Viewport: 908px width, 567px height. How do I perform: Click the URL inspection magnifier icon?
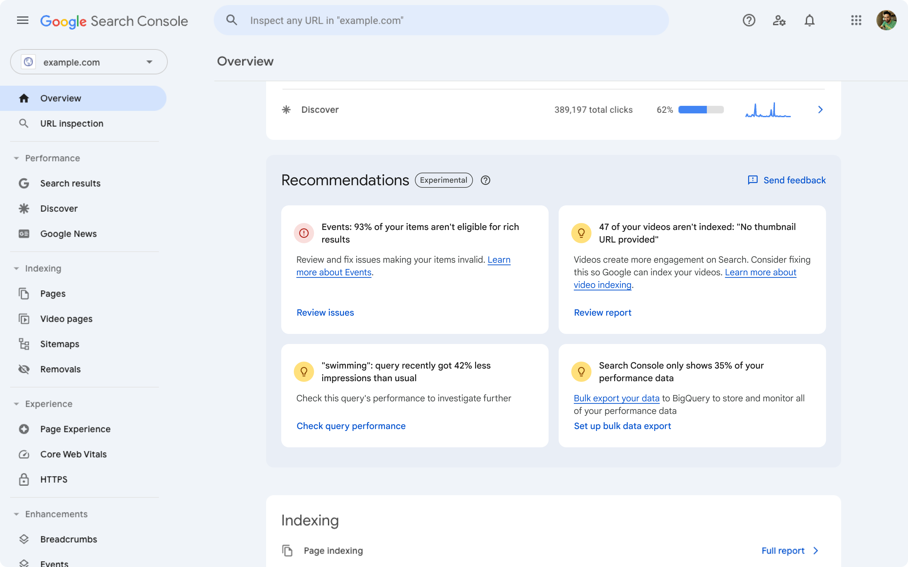[24, 123]
